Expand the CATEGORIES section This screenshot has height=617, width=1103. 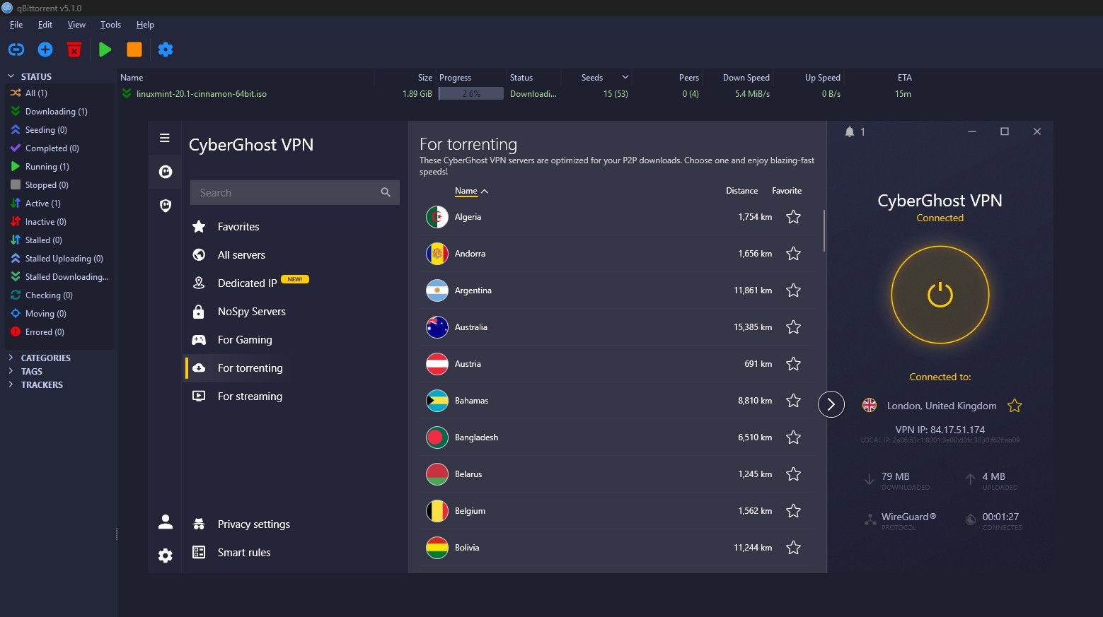coord(11,358)
